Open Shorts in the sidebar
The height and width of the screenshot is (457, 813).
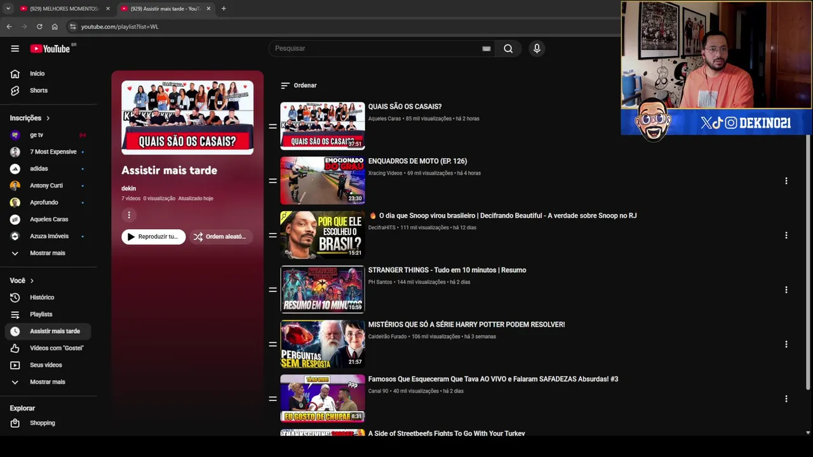point(48,90)
